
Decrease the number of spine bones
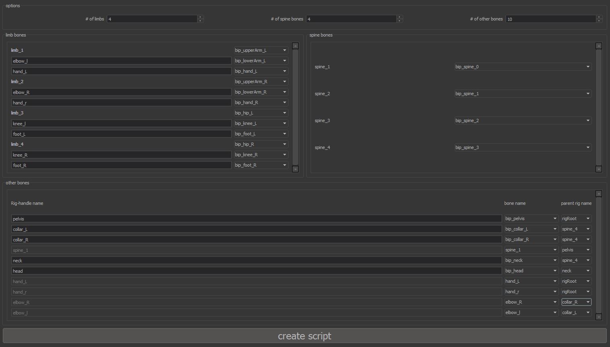(x=400, y=21)
